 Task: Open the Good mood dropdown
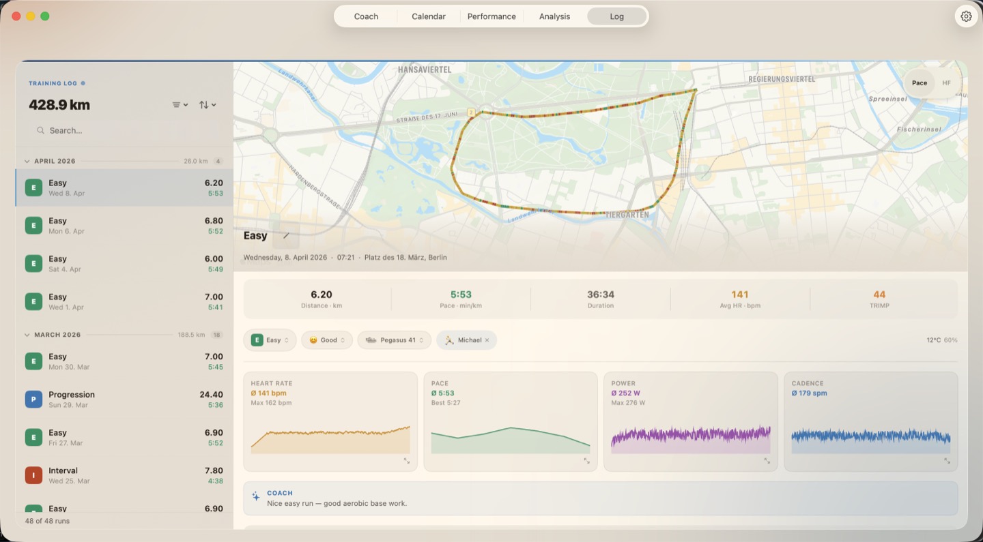326,340
